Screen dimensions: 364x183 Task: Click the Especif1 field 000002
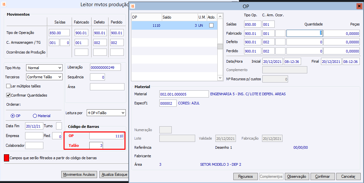pyautogui.click(x=168, y=103)
